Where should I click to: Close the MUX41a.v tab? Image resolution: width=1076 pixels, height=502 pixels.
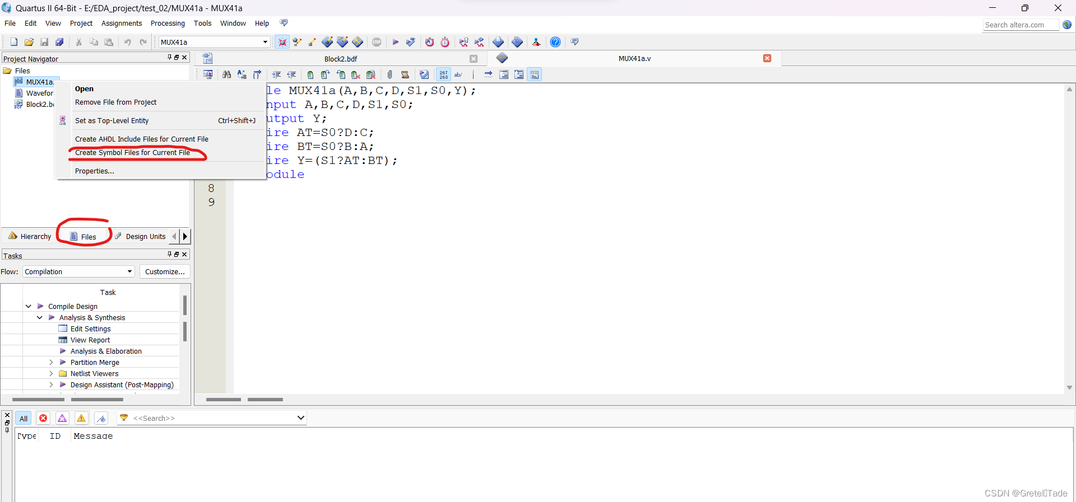(767, 58)
